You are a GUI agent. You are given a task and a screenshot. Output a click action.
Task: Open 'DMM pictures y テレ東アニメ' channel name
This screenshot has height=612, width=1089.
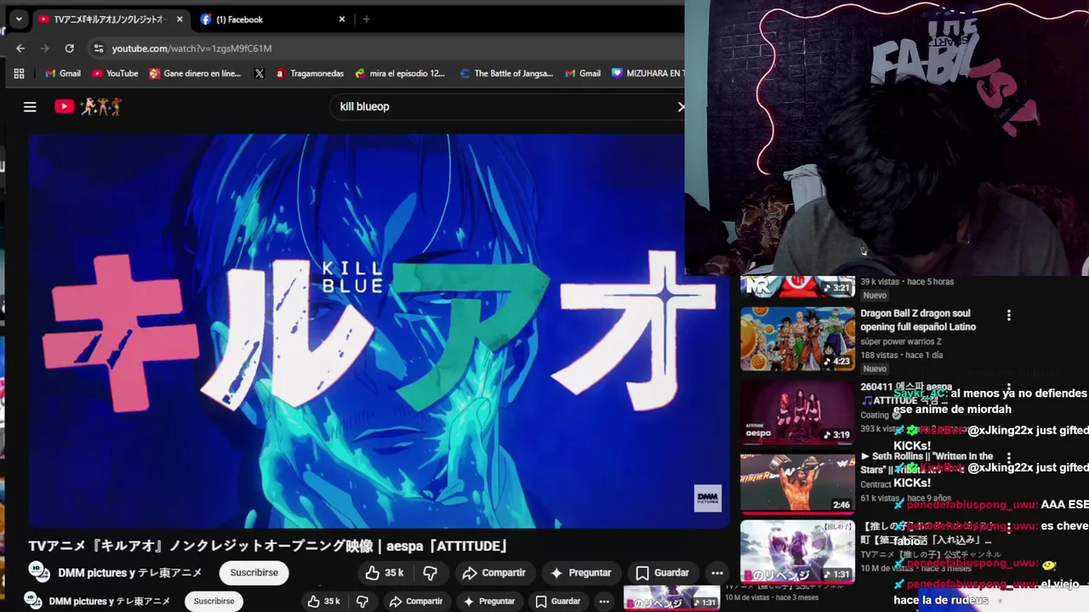click(129, 573)
